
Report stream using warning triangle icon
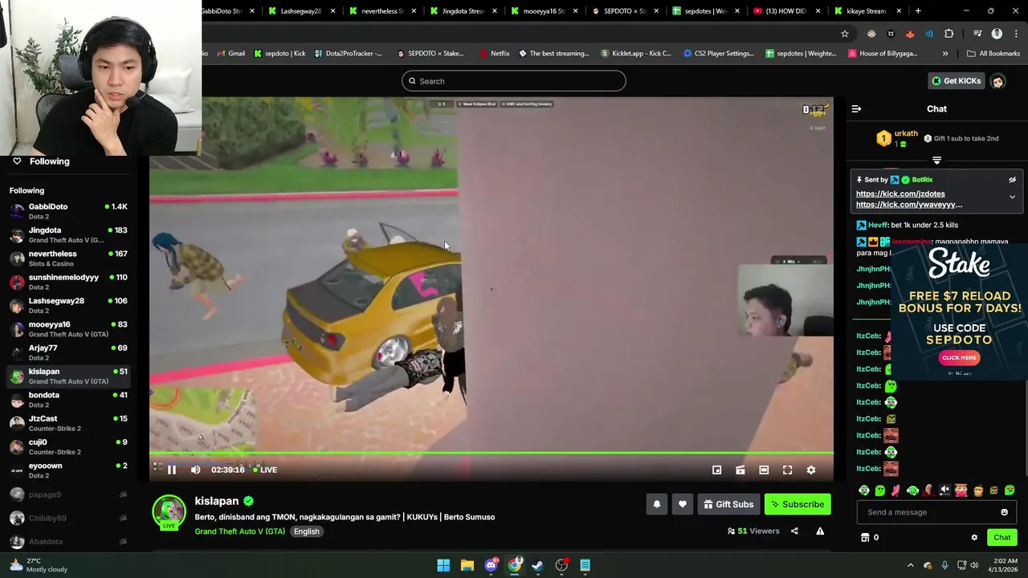point(820,531)
